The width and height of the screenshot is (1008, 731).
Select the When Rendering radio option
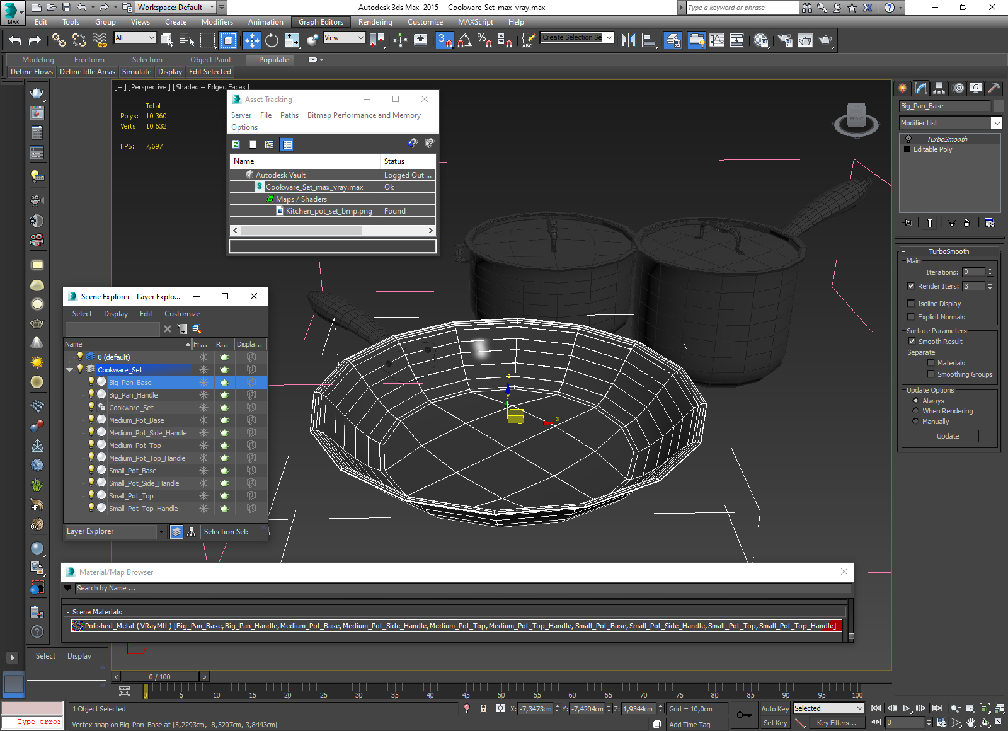tap(915, 411)
